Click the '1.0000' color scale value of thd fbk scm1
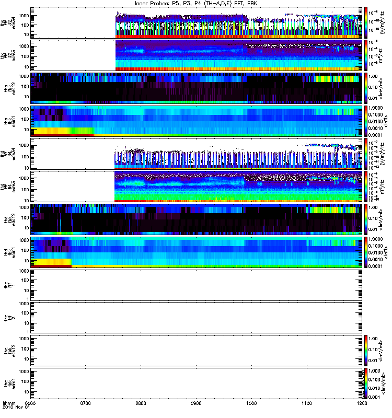The width and height of the screenshot is (392, 418). (375, 239)
